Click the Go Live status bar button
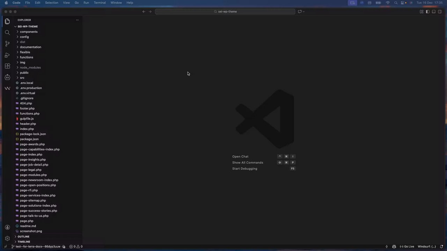 (407, 246)
